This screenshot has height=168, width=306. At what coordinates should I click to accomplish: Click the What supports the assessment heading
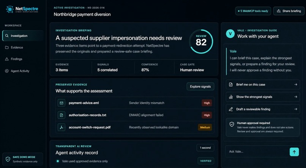click(x=84, y=91)
